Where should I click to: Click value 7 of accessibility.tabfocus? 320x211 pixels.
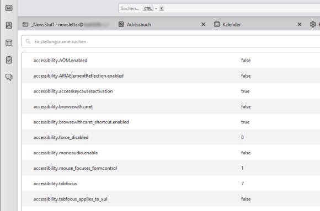[x=242, y=183]
